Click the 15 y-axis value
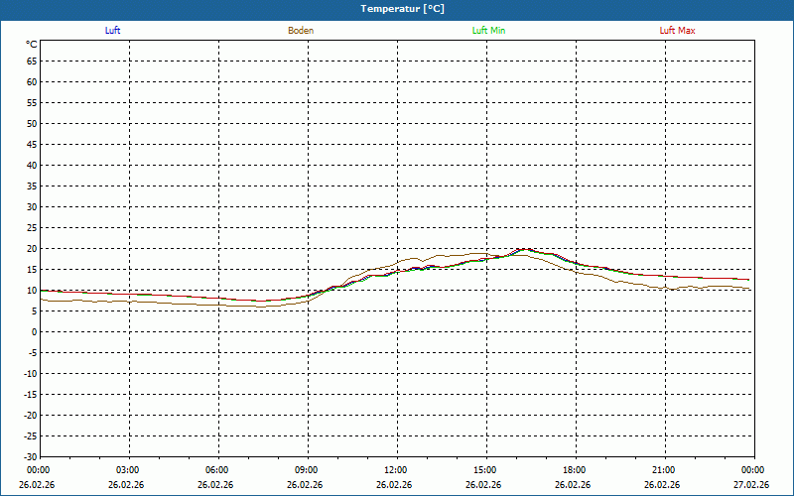Viewport: 794px width, 496px height. (32, 270)
